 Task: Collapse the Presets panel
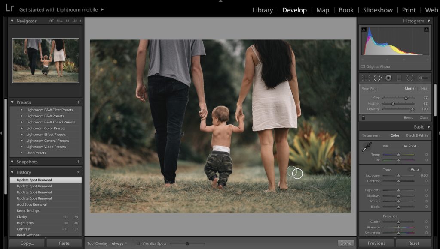tap(12, 102)
